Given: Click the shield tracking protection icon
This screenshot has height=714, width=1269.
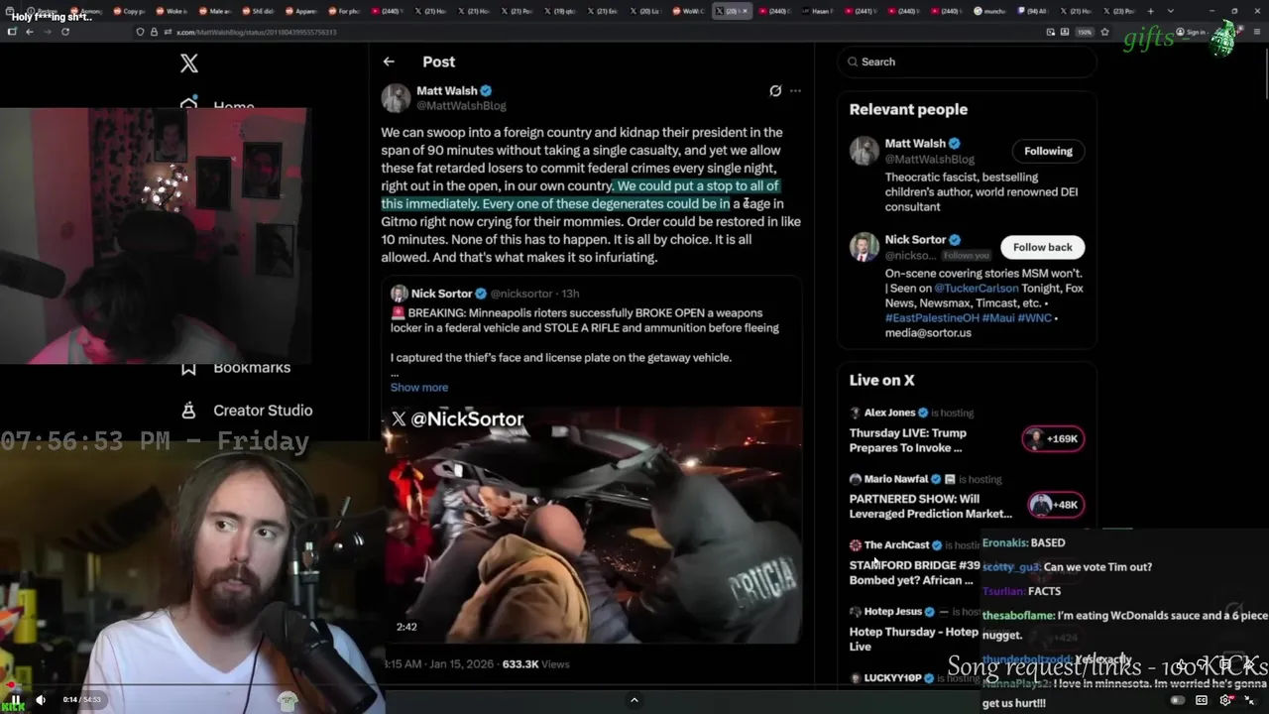Looking at the screenshot, I should point(140,32).
